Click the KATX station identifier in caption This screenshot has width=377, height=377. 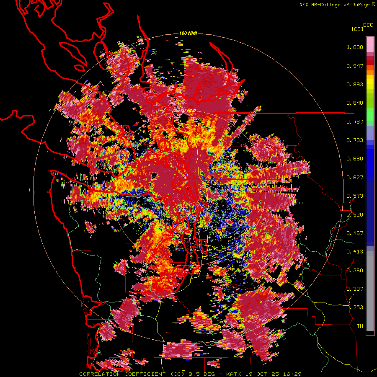coord(233,374)
